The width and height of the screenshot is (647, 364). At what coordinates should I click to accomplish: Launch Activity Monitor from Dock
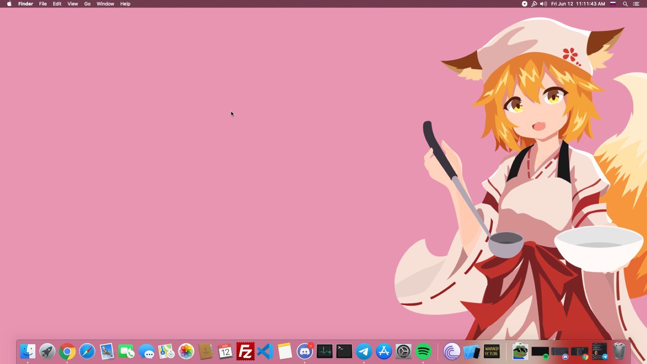[x=325, y=351]
